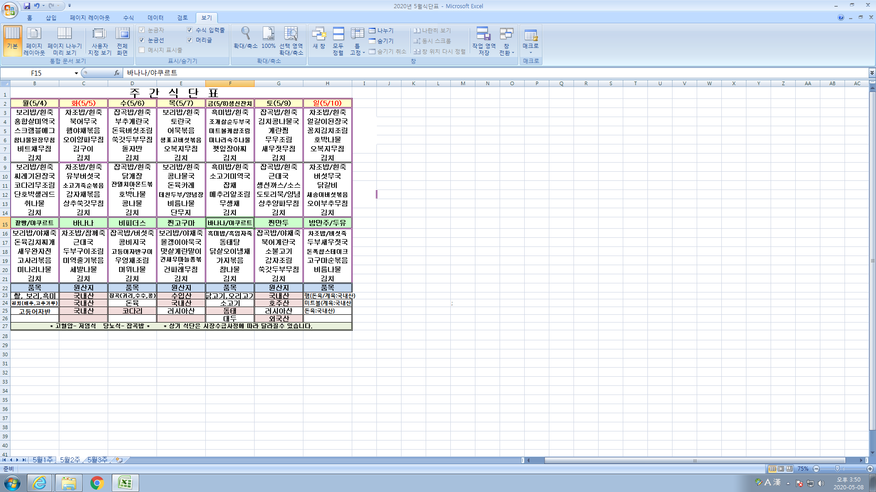This screenshot has height=492, width=876.
Task: Toggle the formula bar checkbox
Action: 190,30
